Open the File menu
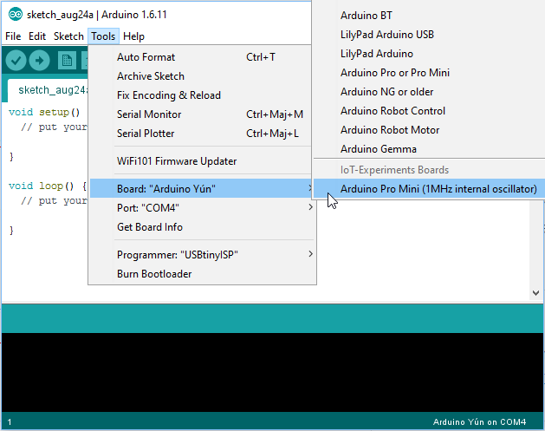Image resolution: width=545 pixels, height=431 pixels. (x=13, y=36)
